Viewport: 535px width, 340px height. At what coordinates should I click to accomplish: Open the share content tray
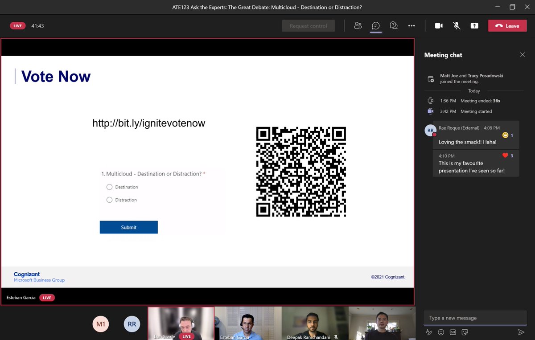coord(474,26)
